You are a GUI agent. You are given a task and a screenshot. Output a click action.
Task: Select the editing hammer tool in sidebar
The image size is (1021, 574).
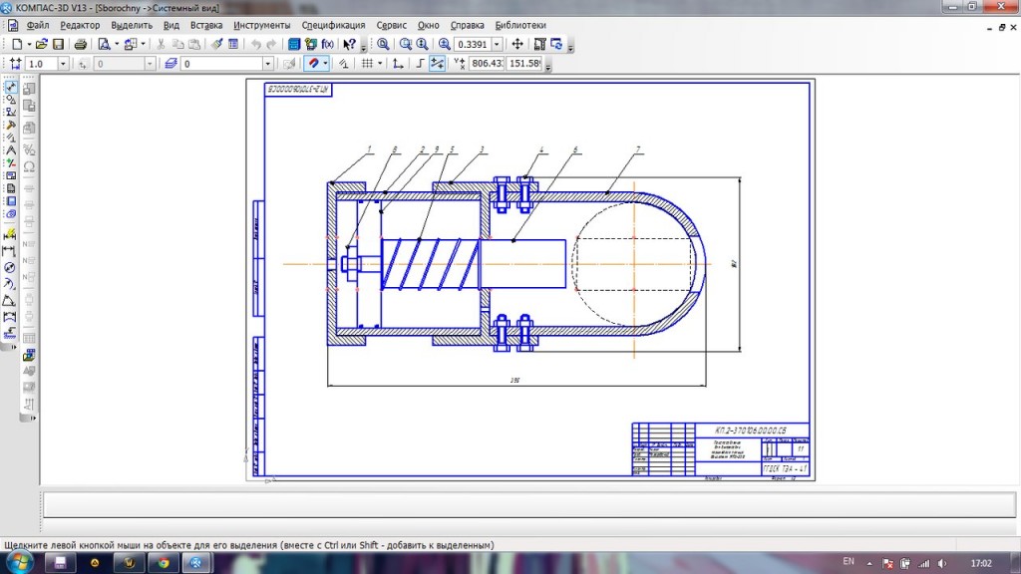click(10, 125)
